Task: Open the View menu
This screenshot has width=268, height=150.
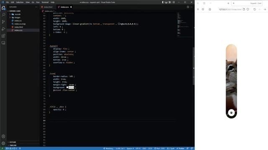Action: coord(28,2)
